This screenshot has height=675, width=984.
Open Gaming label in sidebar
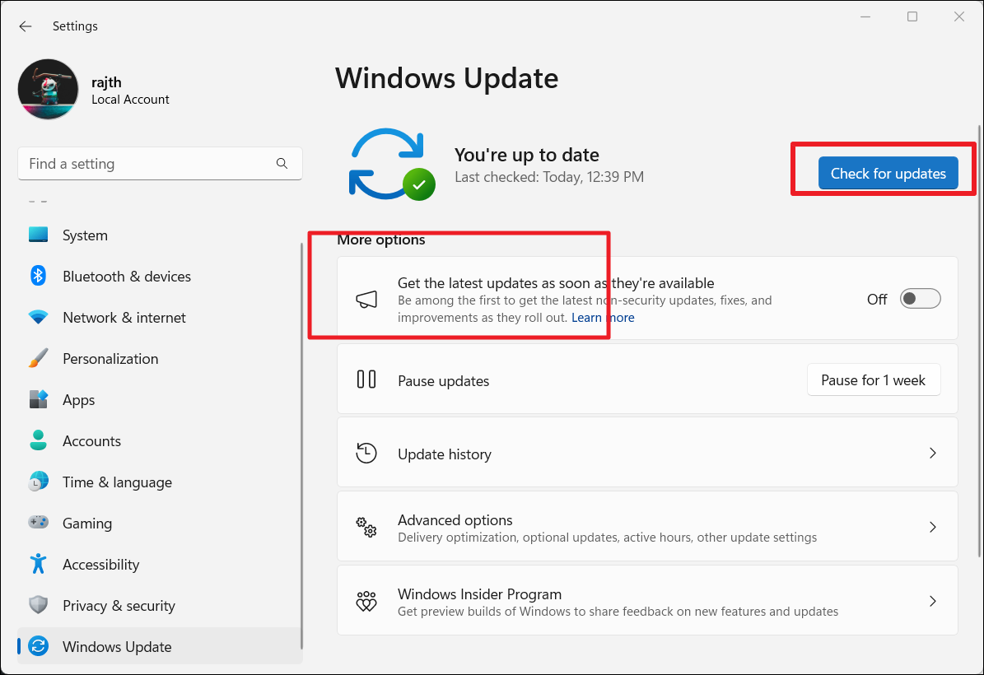(87, 524)
